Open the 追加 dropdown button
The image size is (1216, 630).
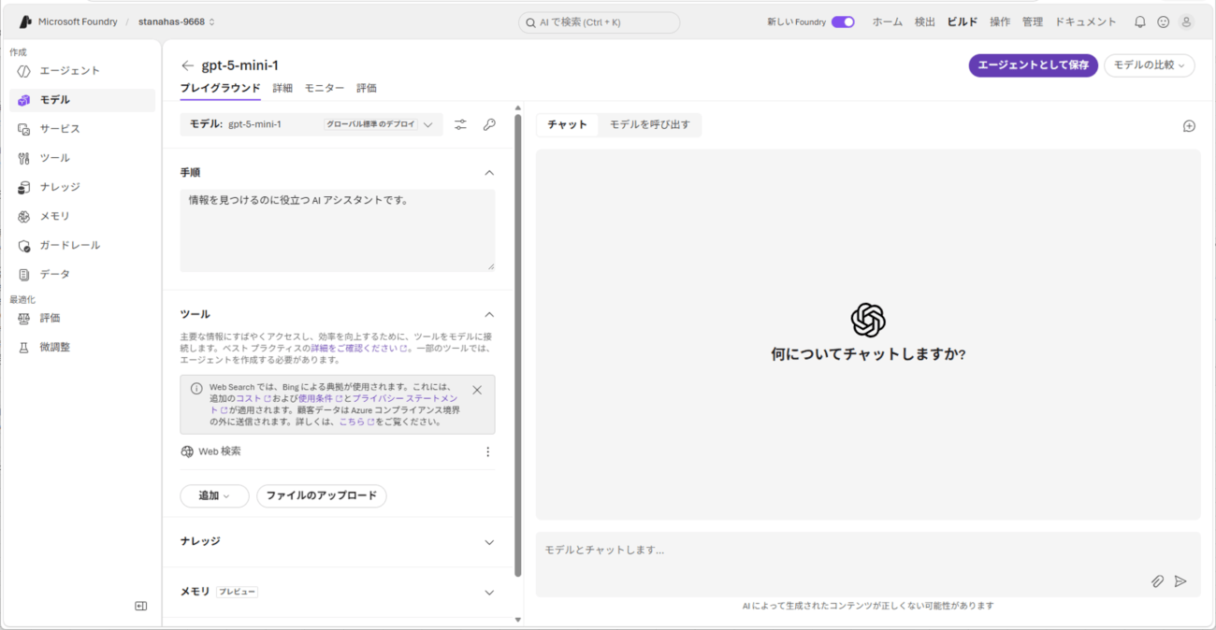click(x=214, y=495)
